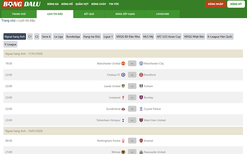Click the Tottenham Hotspur club crest
The width and height of the screenshot is (247, 154).
(123, 120)
